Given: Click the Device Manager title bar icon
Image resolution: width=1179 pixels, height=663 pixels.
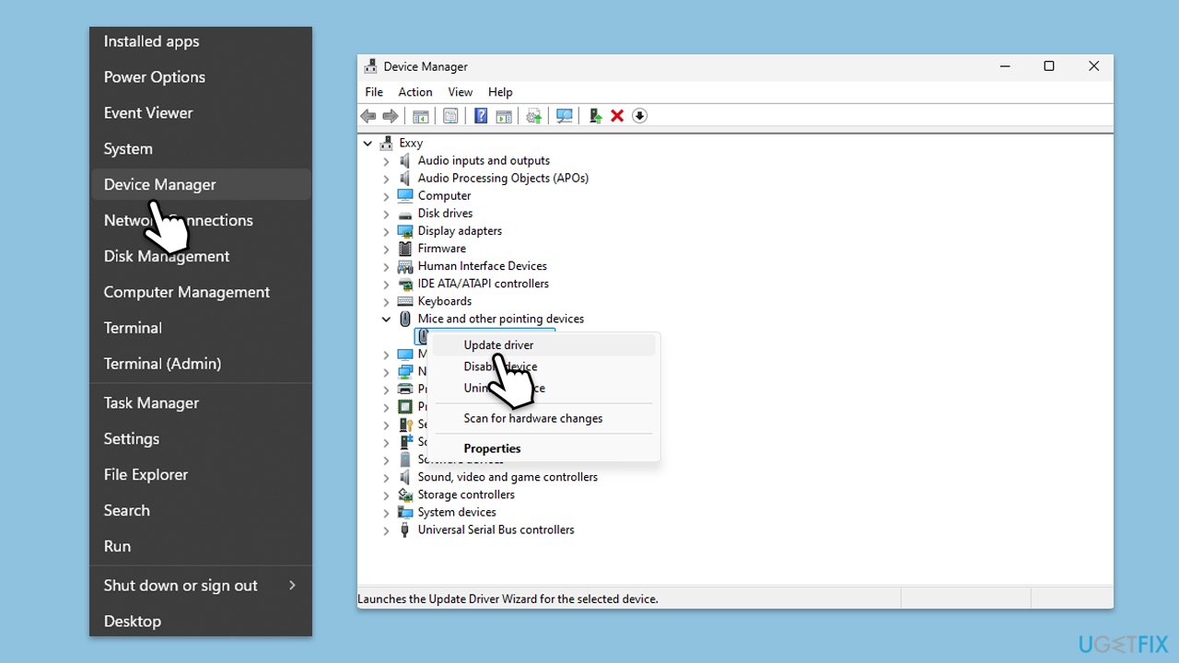Looking at the screenshot, I should [x=370, y=66].
